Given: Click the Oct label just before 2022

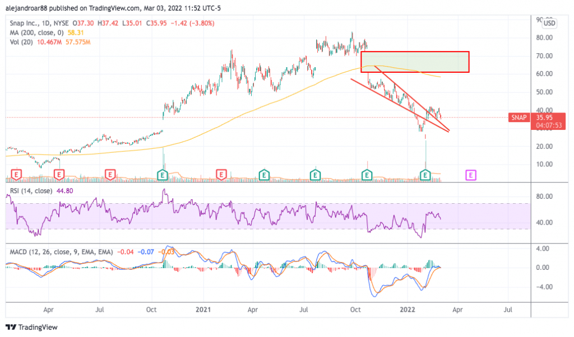Looking at the screenshot, I should (x=355, y=310).
